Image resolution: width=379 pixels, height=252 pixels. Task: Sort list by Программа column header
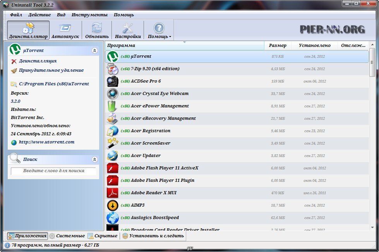coord(184,45)
